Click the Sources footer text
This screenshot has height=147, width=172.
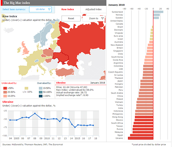pos(33,145)
